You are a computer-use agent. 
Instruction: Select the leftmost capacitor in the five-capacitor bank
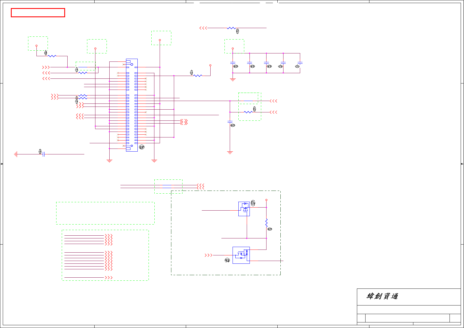click(x=233, y=63)
